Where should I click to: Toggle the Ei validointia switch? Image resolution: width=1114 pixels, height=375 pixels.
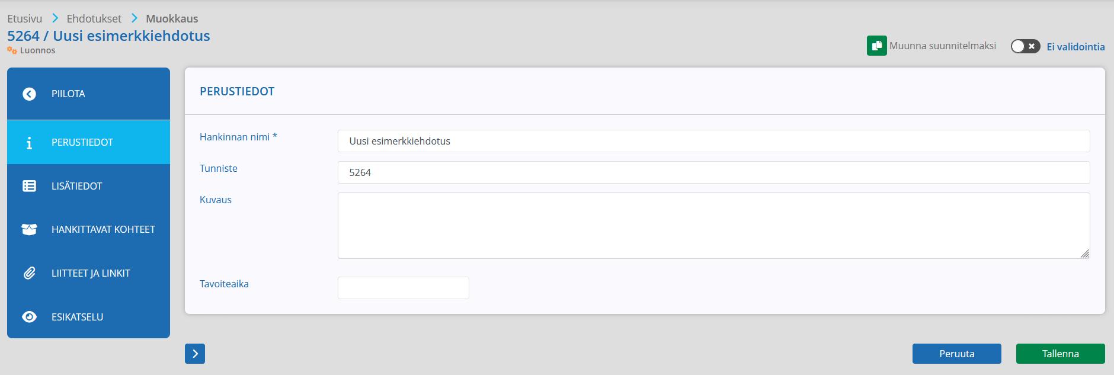[x=1025, y=46]
